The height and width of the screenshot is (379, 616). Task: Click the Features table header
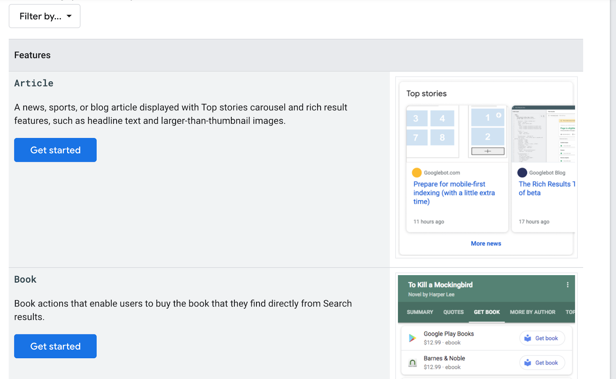point(296,55)
